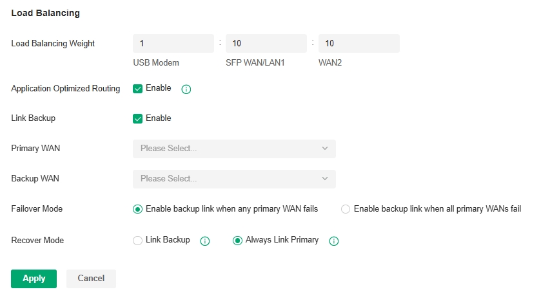Click 'Enable' label of Application Optimized Routing
This screenshot has height=294, width=541.
click(x=159, y=88)
